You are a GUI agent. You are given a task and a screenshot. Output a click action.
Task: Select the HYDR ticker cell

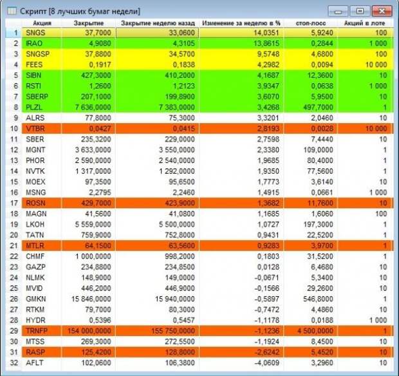[42, 320]
